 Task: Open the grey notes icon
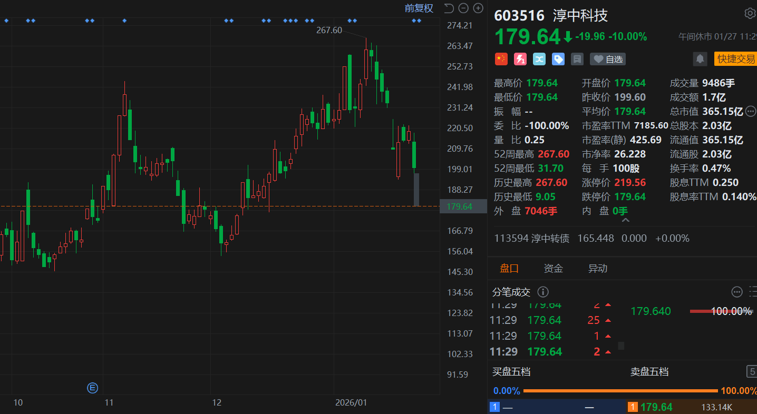click(577, 59)
